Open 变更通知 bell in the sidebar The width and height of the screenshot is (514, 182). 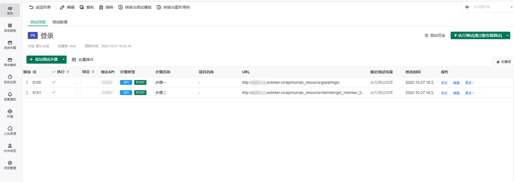point(10,96)
